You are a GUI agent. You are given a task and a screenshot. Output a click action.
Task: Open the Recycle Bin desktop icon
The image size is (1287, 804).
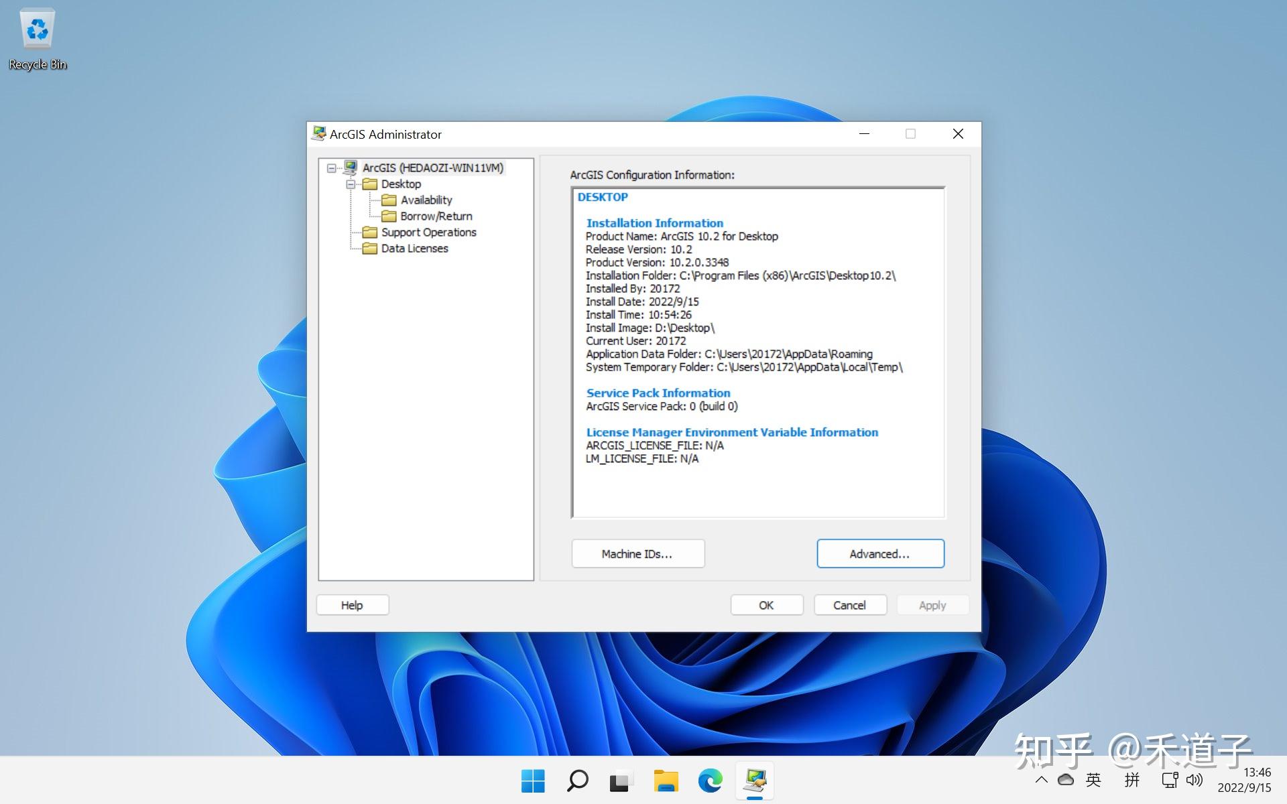pos(38,39)
